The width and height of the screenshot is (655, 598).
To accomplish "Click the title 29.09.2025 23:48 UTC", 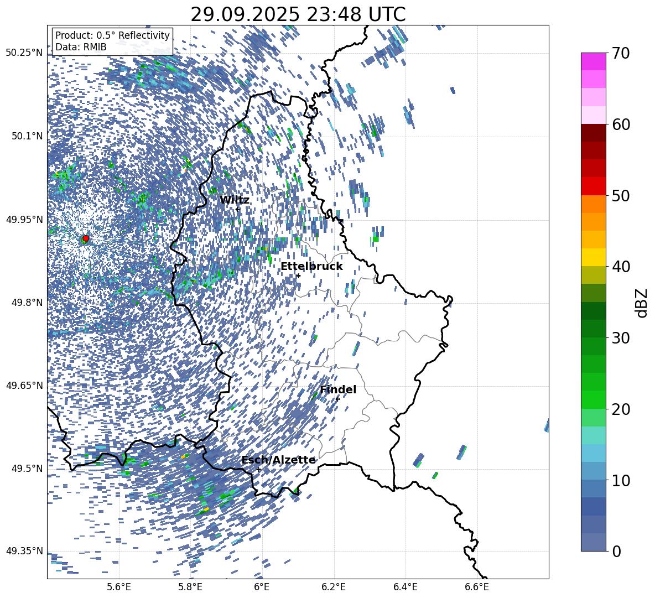I will tap(298, 14).
